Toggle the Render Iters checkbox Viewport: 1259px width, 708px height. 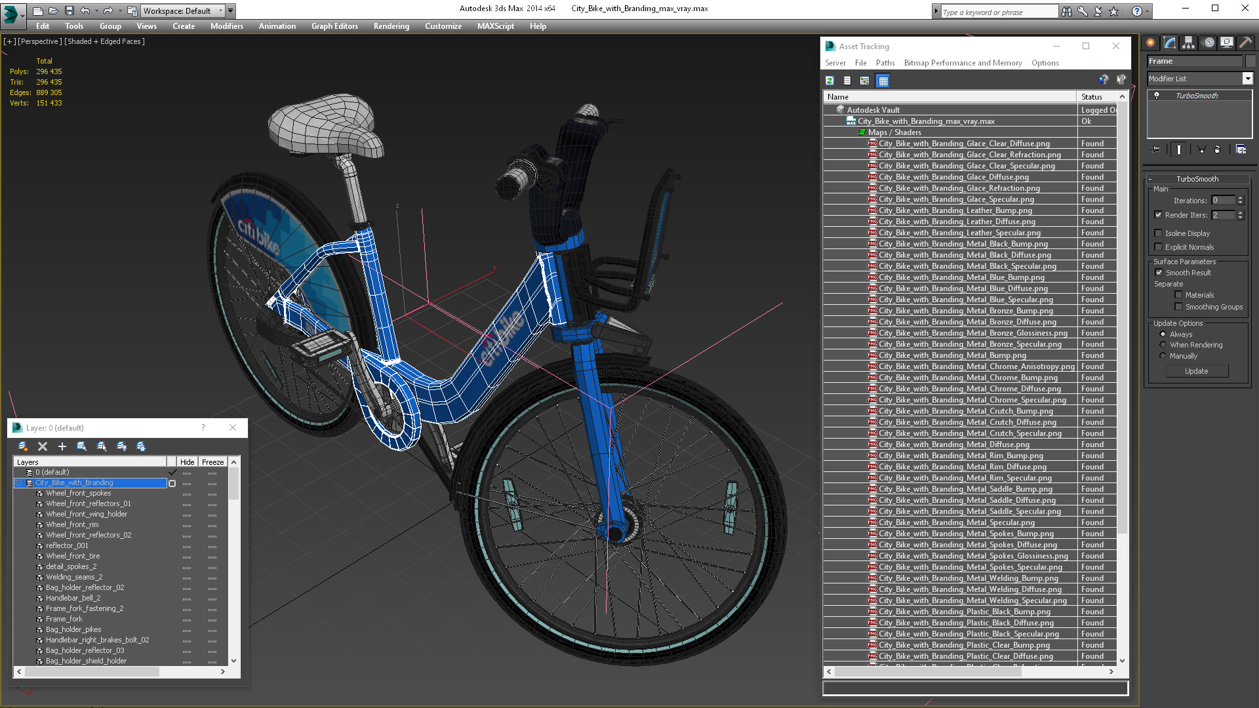[1159, 215]
